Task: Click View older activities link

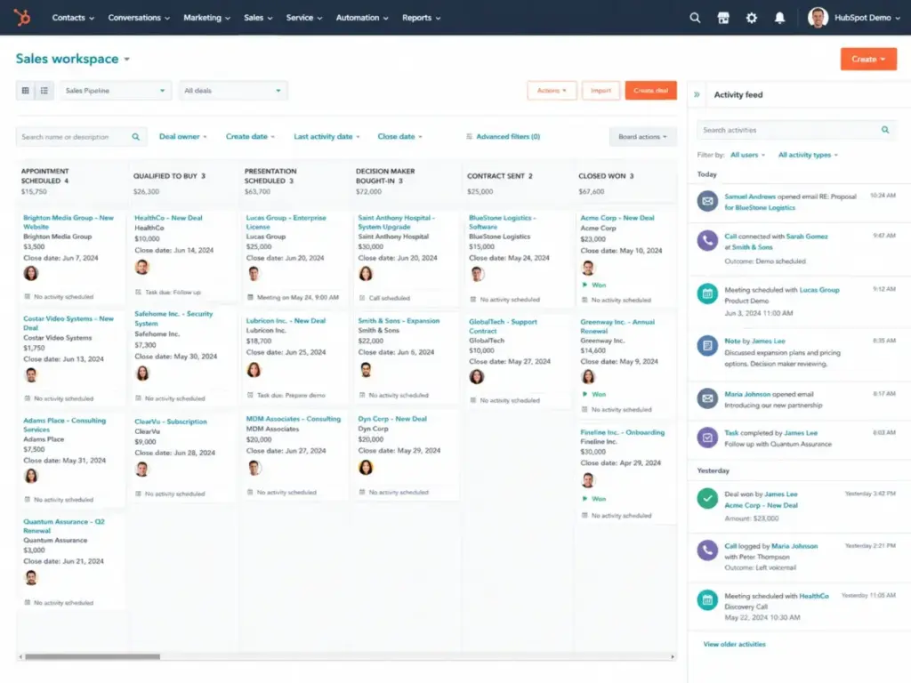Action: pos(734,644)
